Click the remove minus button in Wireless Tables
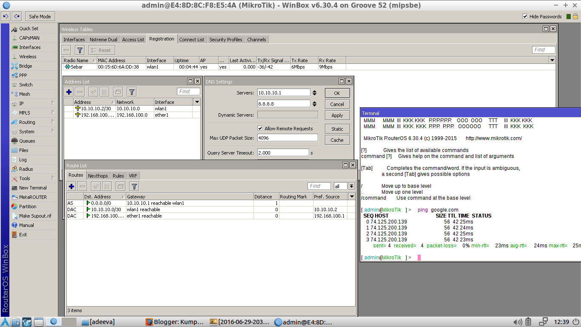The width and height of the screenshot is (581, 327). point(66,50)
